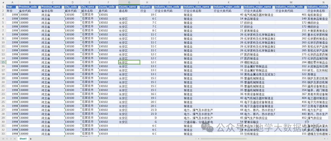Click the select-all corner box
The image size is (331, 141).
click(3, 2)
